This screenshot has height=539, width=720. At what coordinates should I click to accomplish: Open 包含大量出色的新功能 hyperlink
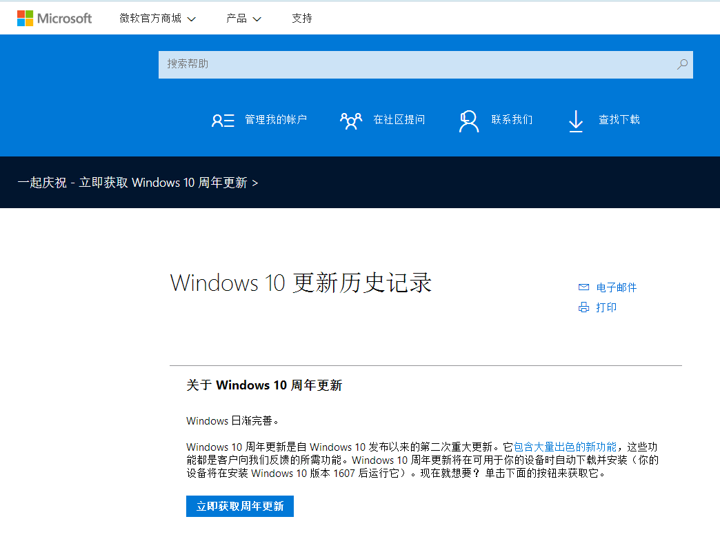tap(565, 447)
